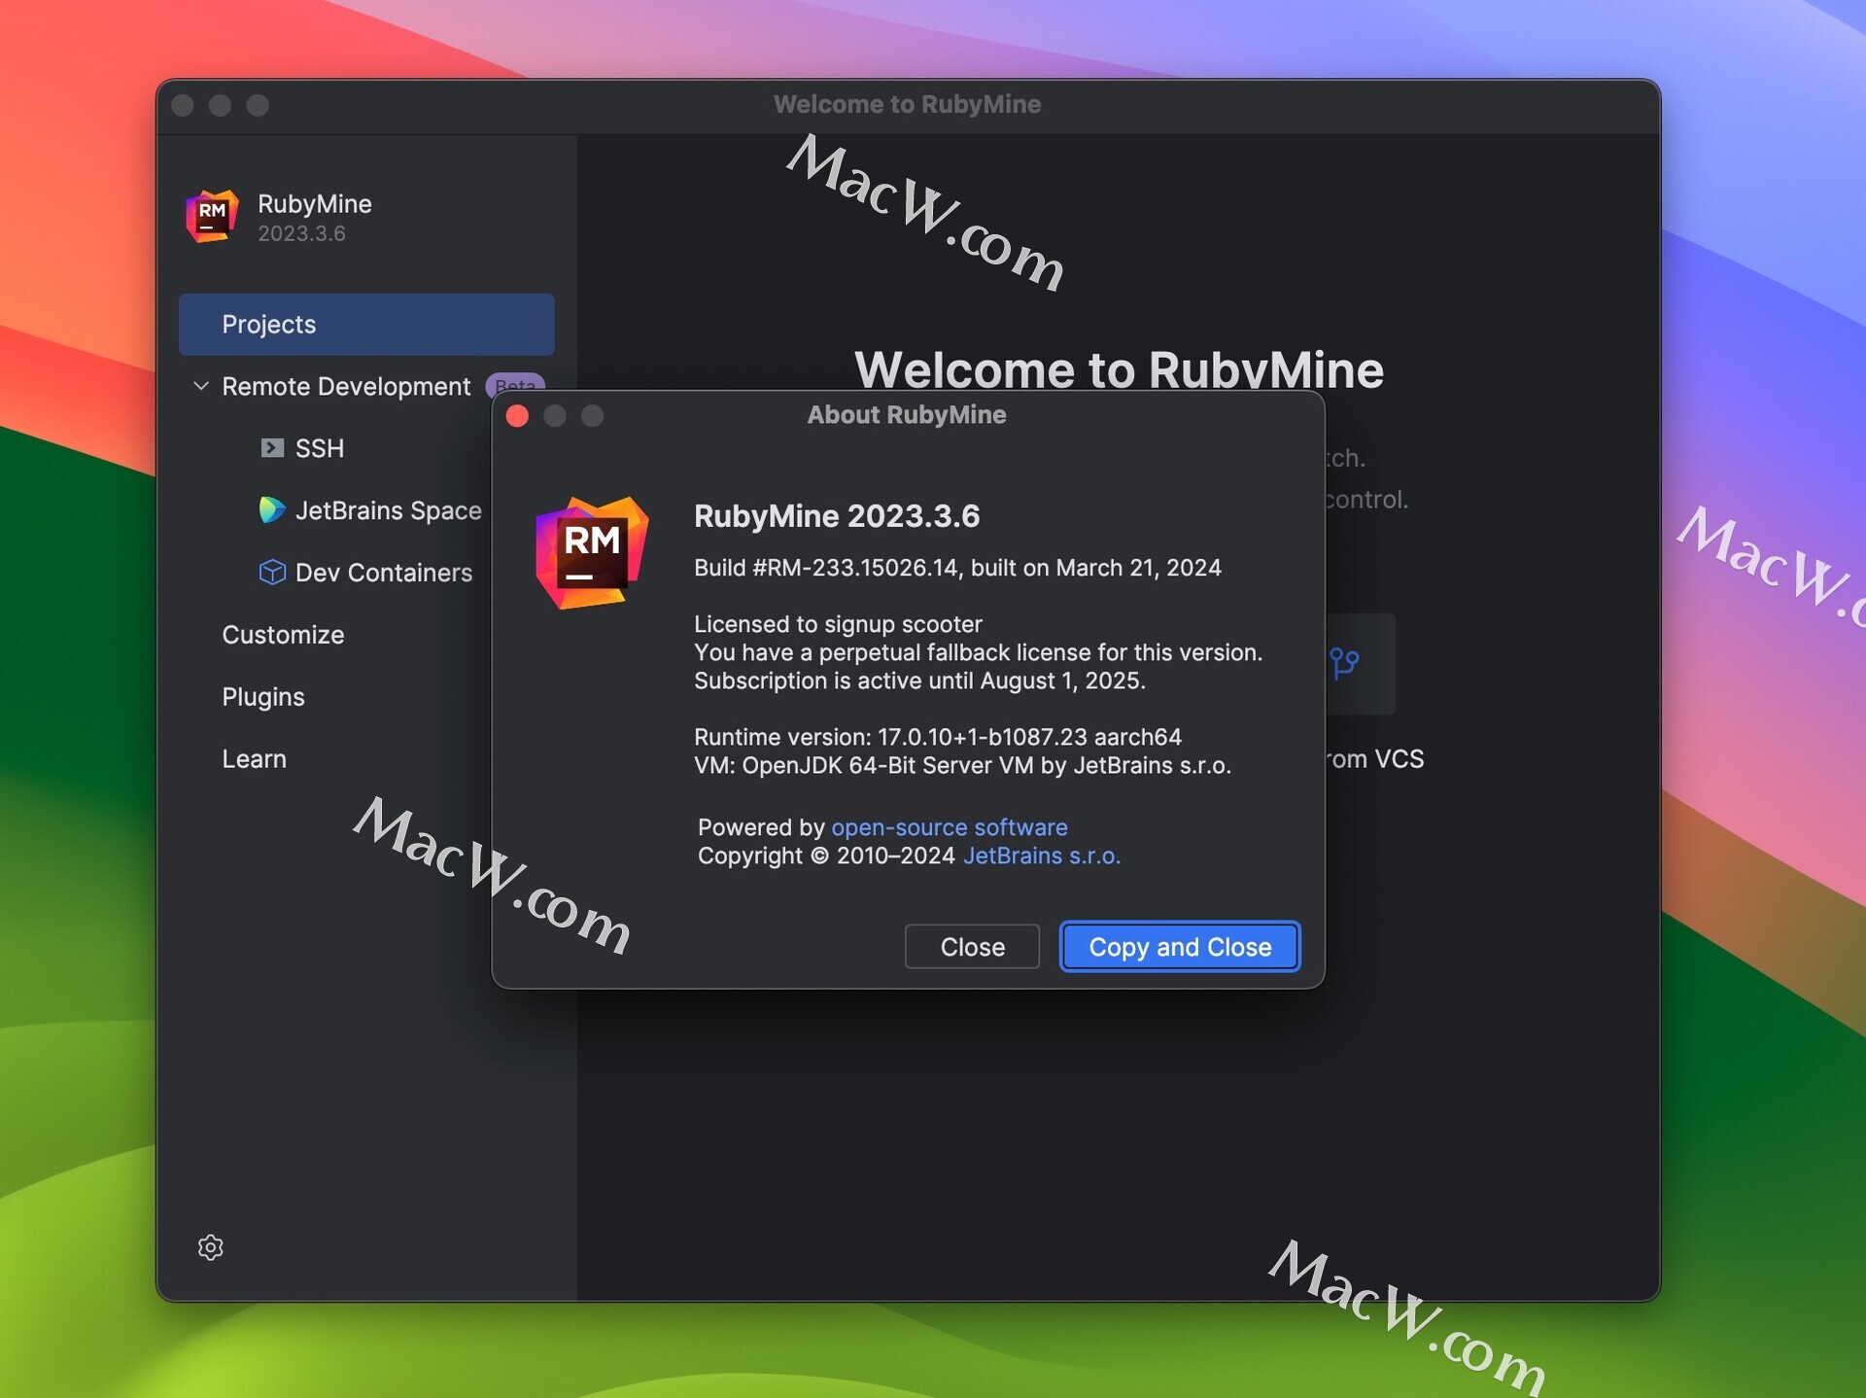
Task: Select the Projects section tab
Action: click(x=370, y=323)
